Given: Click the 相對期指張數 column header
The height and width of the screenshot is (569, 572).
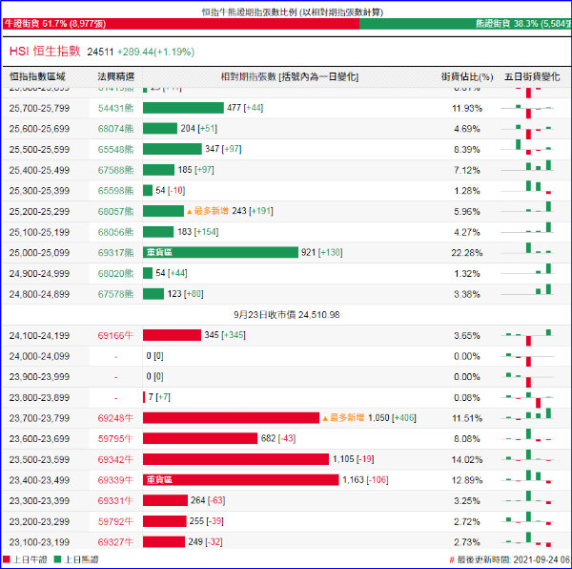Looking at the screenshot, I should click(290, 76).
